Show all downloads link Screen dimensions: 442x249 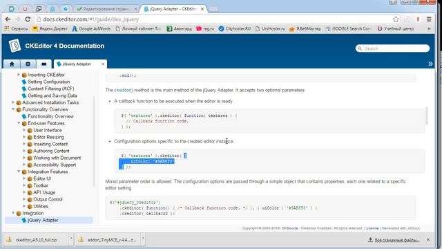click(x=394, y=240)
